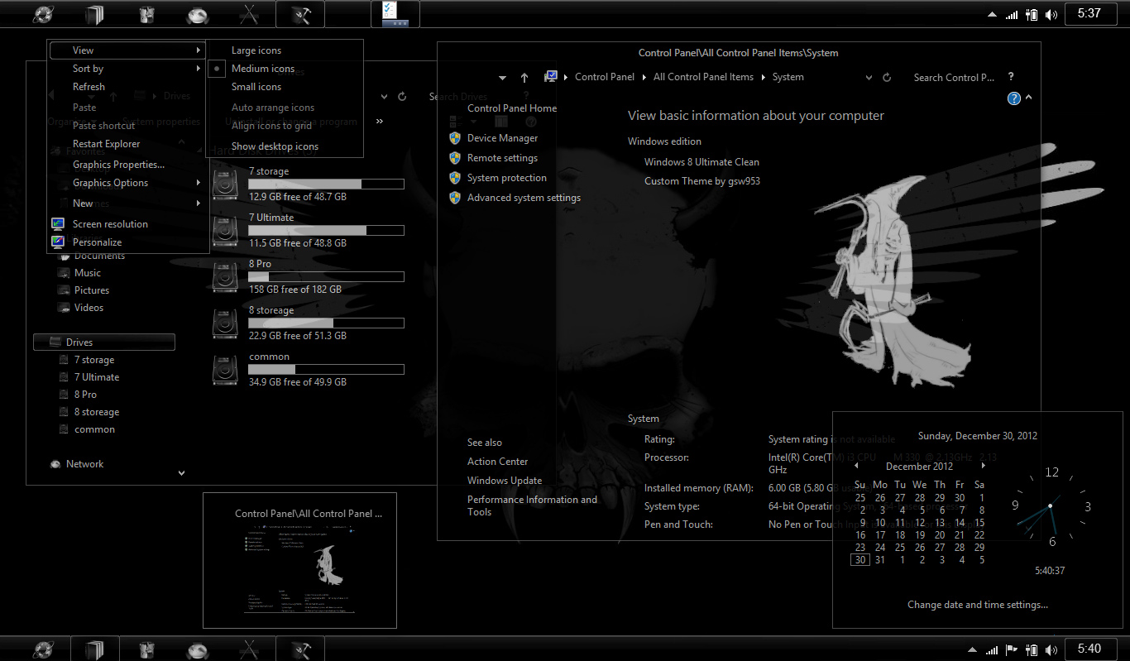Go up one level in Control Panel

[524, 77]
